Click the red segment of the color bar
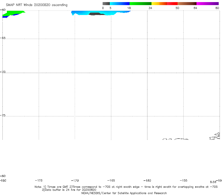The image size is (222, 195). click(x=172, y=4)
